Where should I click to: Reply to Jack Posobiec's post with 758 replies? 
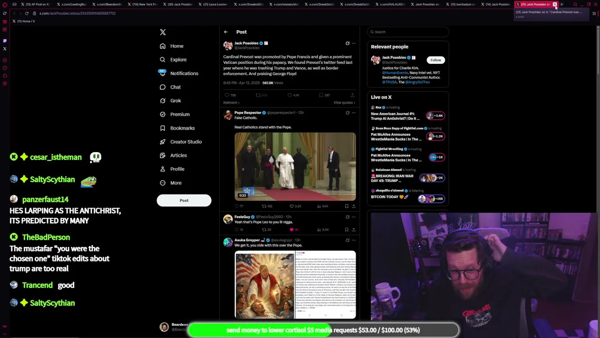tap(229, 95)
